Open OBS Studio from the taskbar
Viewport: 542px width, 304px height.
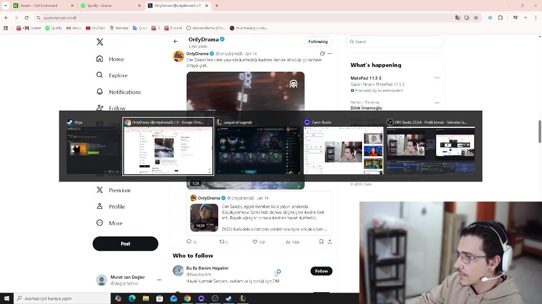coord(215,299)
